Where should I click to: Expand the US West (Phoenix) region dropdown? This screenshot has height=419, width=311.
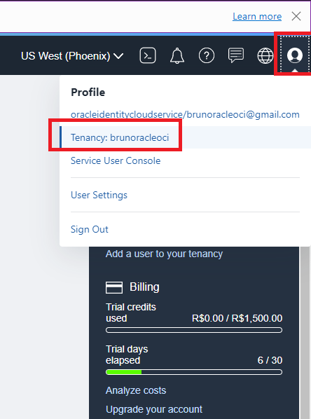(x=72, y=56)
